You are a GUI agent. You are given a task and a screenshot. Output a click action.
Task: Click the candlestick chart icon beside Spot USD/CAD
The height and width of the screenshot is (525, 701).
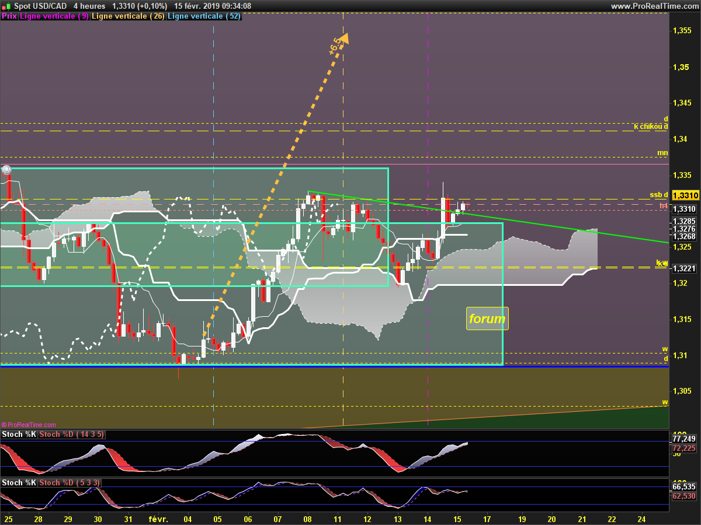(6, 6)
